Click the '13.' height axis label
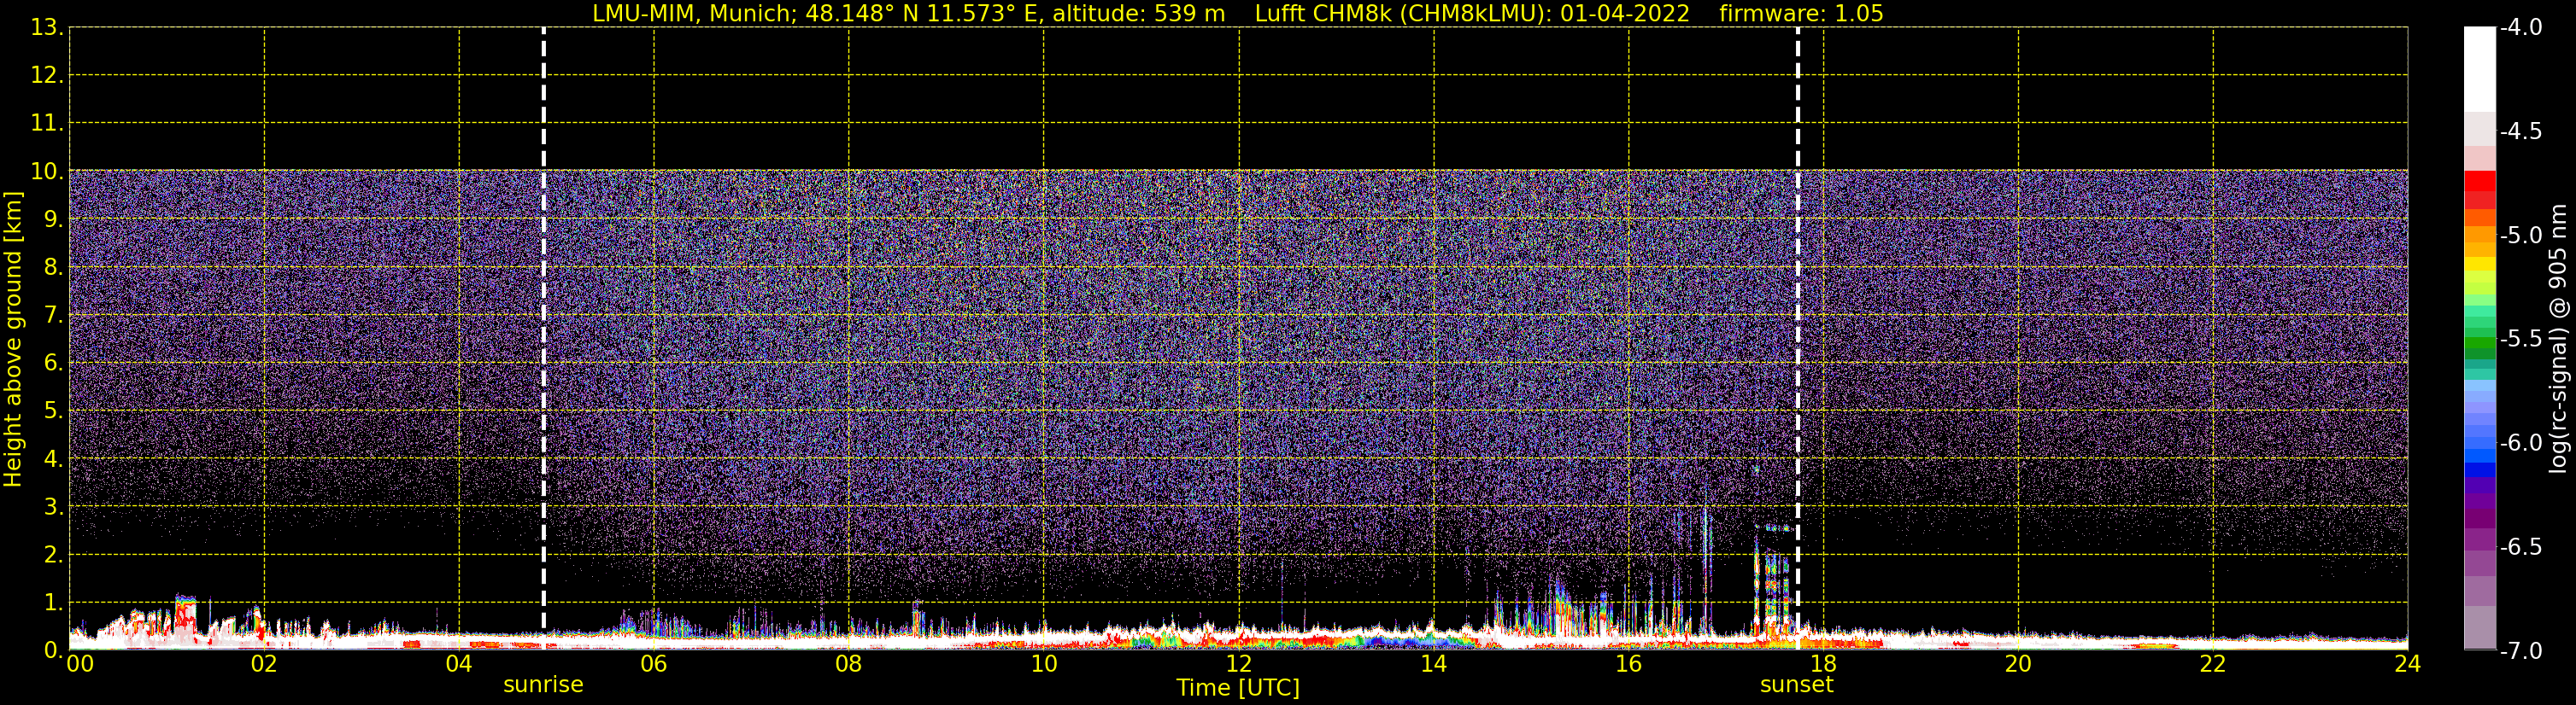 click(x=46, y=27)
